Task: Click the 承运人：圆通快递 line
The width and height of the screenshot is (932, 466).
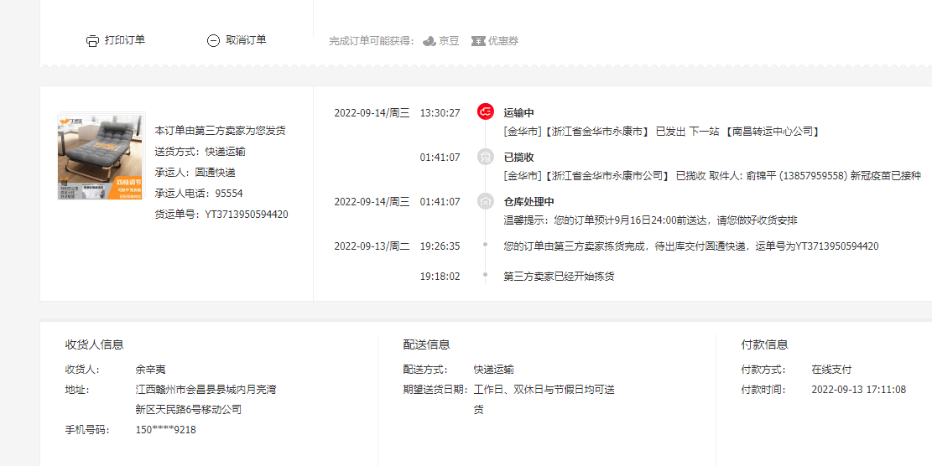Action: pyautogui.click(x=195, y=172)
